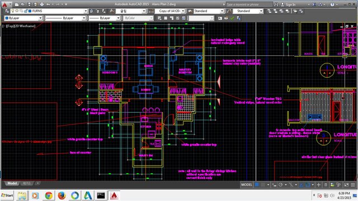Click the New drawing icon in Quick Access
This screenshot has height=201, width=358.
tap(17, 4)
